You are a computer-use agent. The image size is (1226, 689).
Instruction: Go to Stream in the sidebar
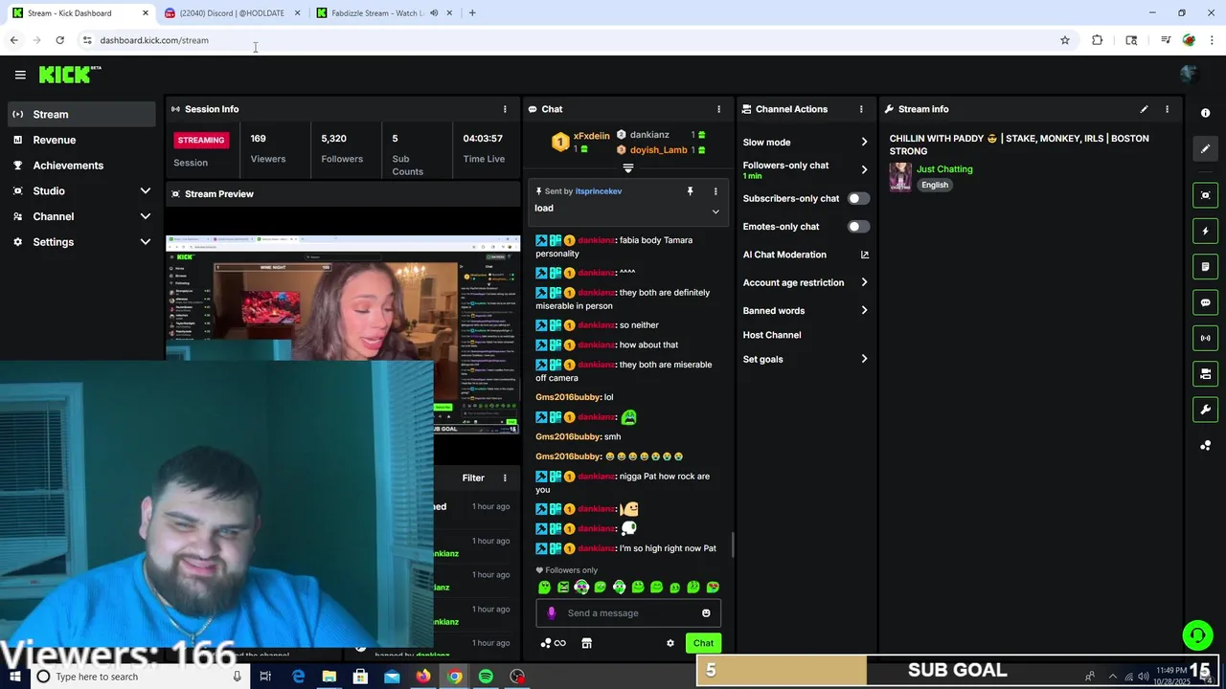pos(81,114)
